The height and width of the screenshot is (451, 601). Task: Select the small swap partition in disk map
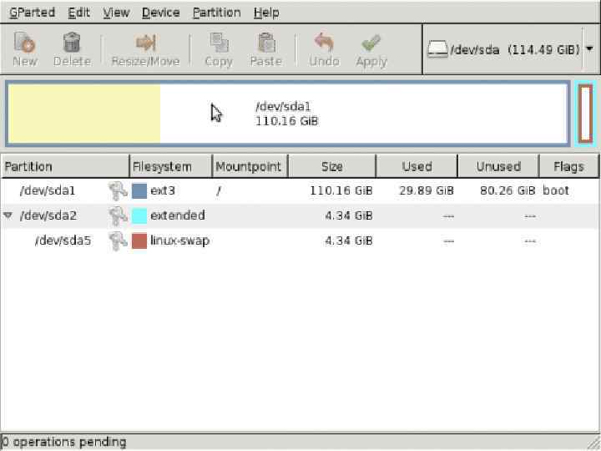586,114
